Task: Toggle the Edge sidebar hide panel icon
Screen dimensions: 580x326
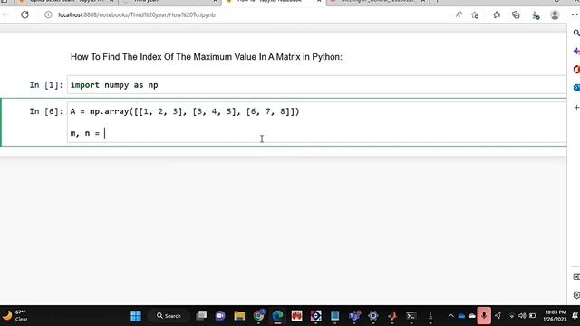Action: click(576, 277)
